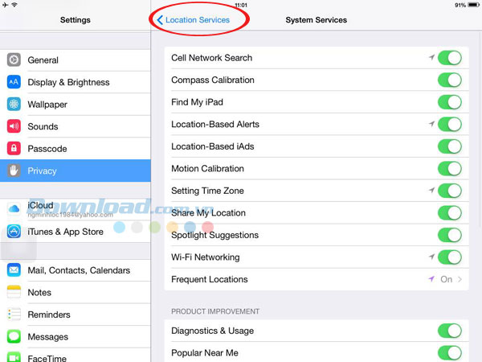This screenshot has width=482, height=362.
Task: Open Reminders settings
Action: click(x=76, y=315)
